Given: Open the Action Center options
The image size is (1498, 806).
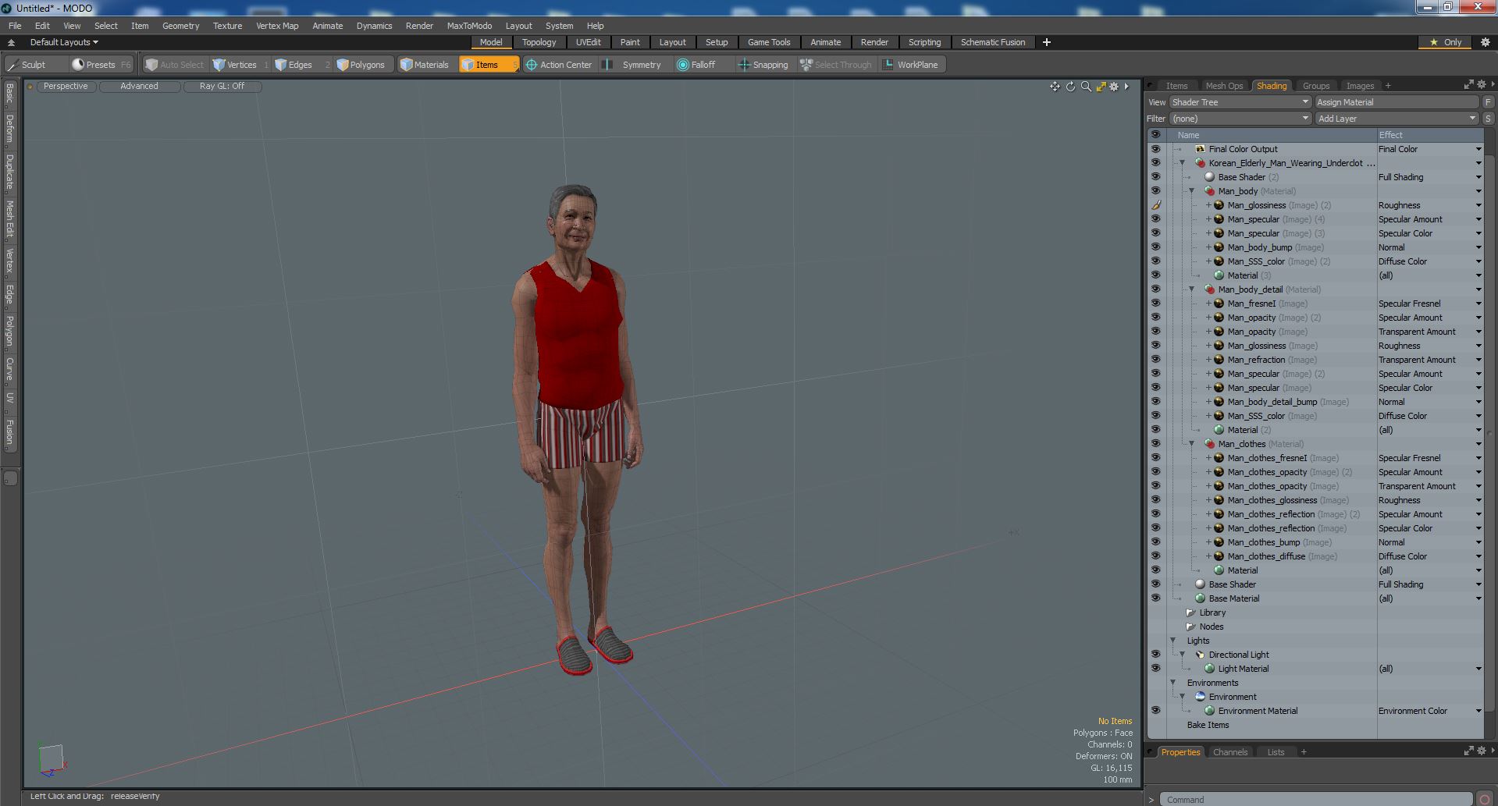Looking at the screenshot, I should [x=559, y=65].
